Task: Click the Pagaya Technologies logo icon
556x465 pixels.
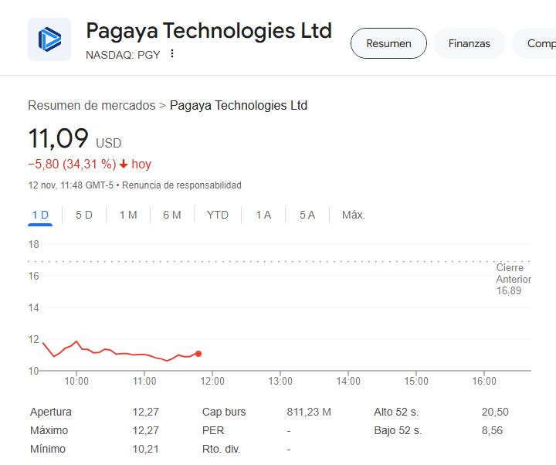Action: pos(49,39)
